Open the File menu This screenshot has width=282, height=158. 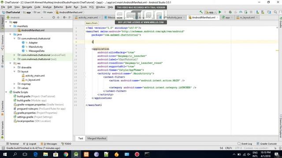coord(3,7)
